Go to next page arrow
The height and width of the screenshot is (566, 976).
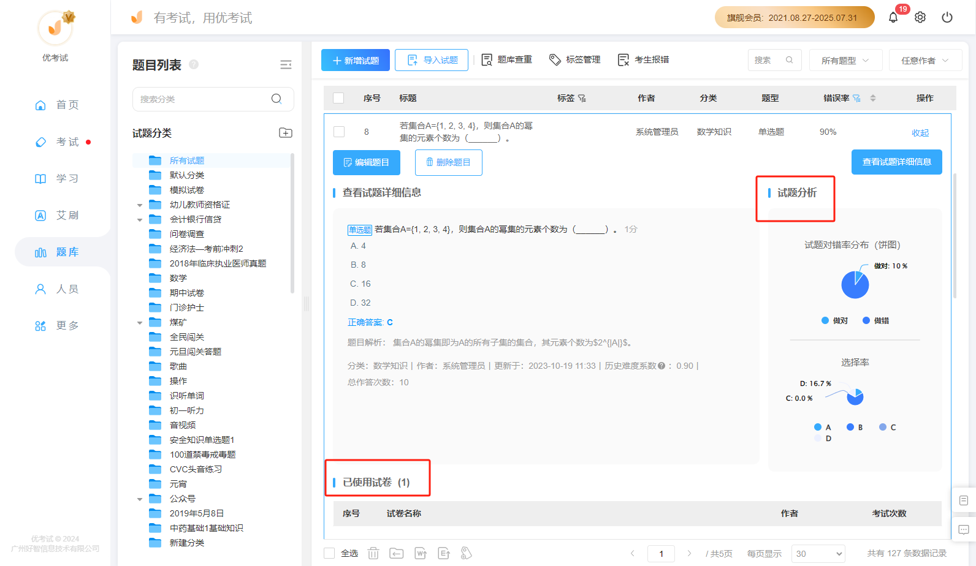689,553
